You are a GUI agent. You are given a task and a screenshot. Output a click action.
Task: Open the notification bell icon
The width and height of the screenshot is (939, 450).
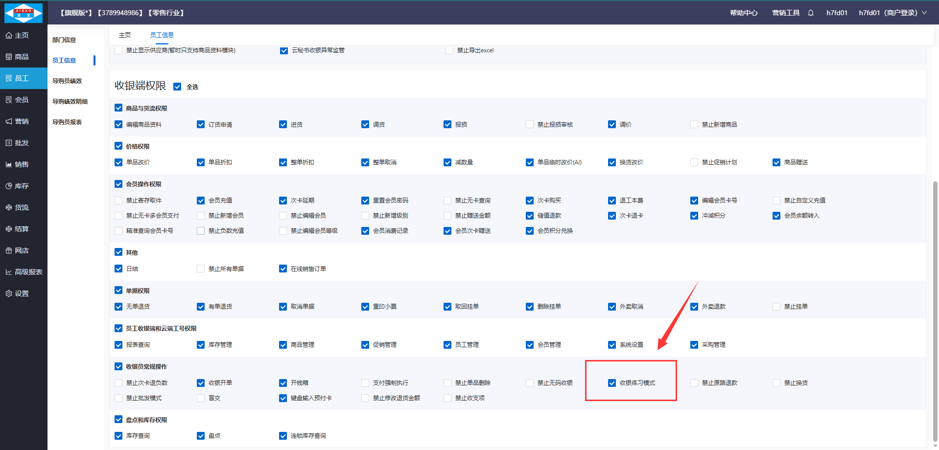811,13
